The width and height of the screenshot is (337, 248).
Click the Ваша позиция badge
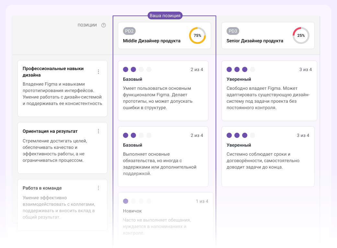click(165, 15)
